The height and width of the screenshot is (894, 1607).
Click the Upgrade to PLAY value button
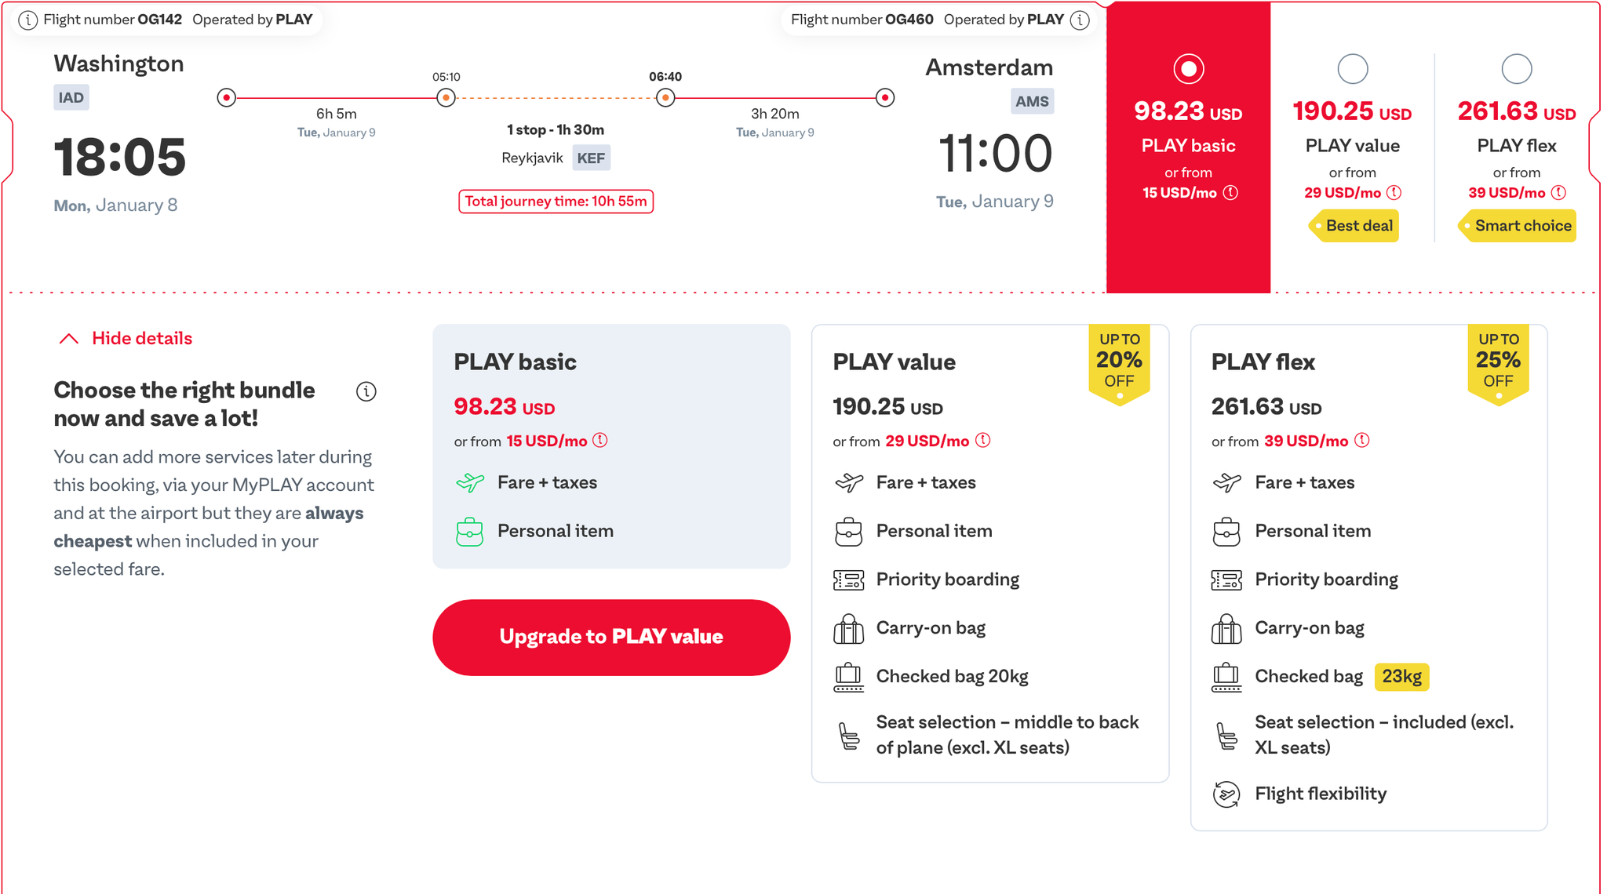(611, 637)
